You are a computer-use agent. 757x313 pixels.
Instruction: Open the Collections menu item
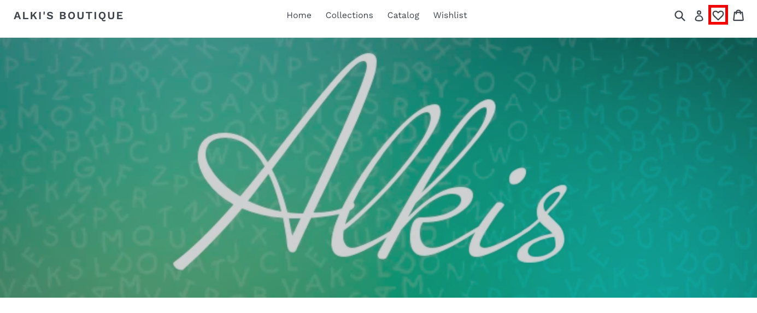pyautogui.click(x=349, y=15)
